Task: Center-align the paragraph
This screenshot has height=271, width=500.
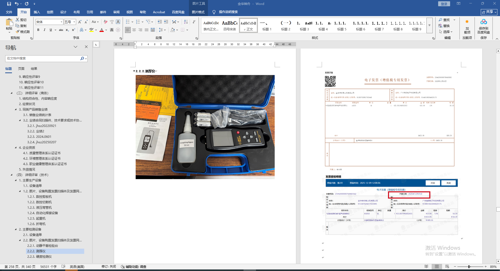Action: (134, 30)
